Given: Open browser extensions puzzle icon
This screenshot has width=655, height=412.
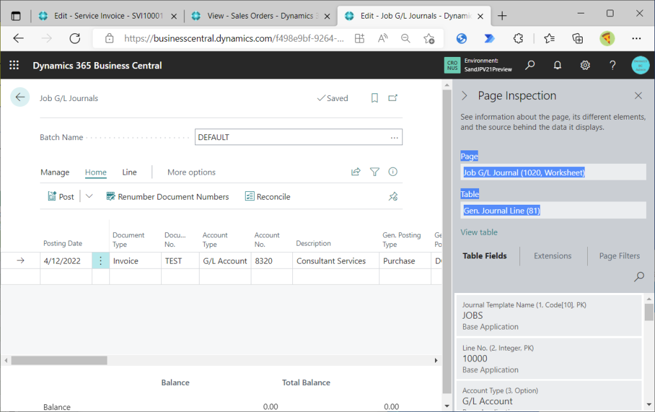Looking at the screenshot, I should click(x=518, y=38).
